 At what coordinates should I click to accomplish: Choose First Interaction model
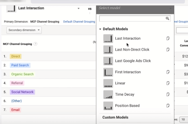tap(128, 72)
